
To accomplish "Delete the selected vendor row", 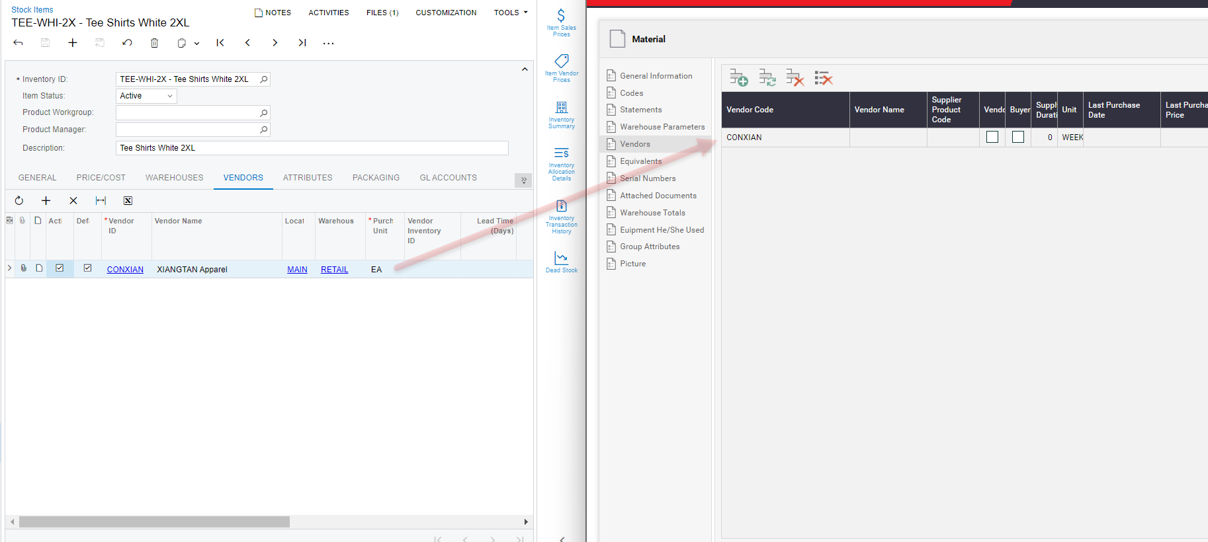I will (x=73, y=201).
